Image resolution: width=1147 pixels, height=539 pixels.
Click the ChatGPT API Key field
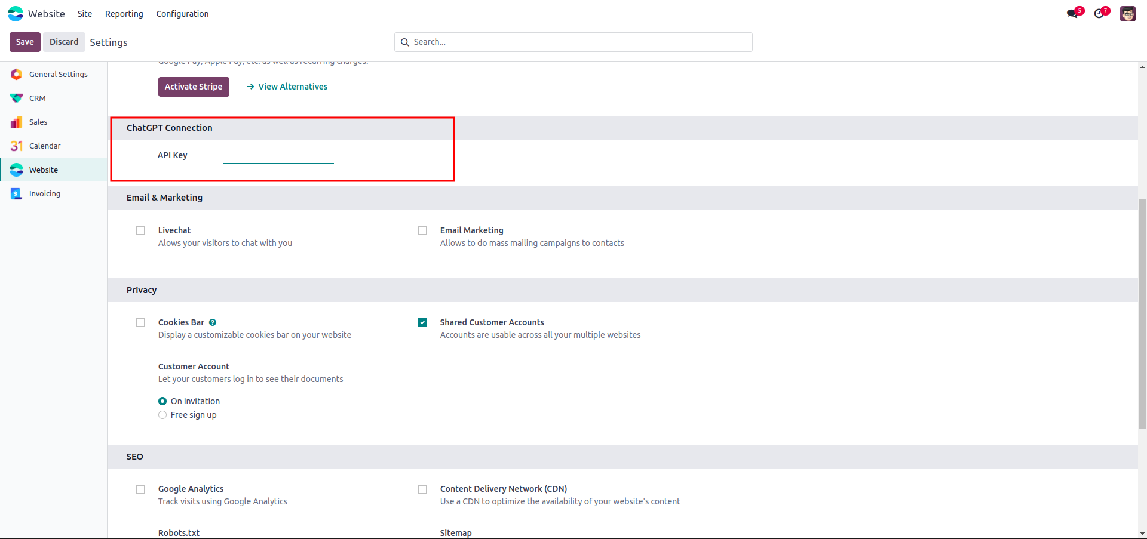coord(278,156)
